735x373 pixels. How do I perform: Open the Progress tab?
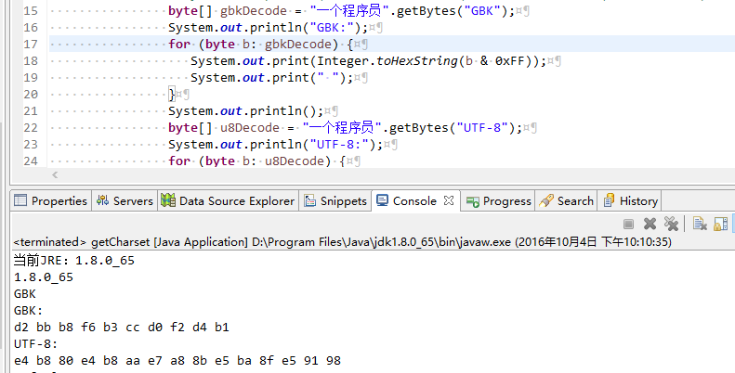click(499, 200)
